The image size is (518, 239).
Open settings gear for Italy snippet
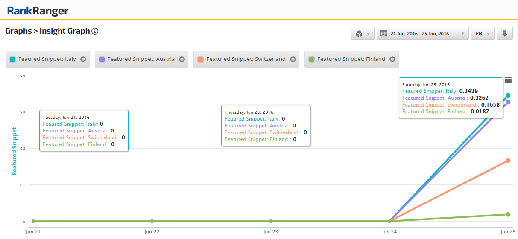(x=83, y=59)
